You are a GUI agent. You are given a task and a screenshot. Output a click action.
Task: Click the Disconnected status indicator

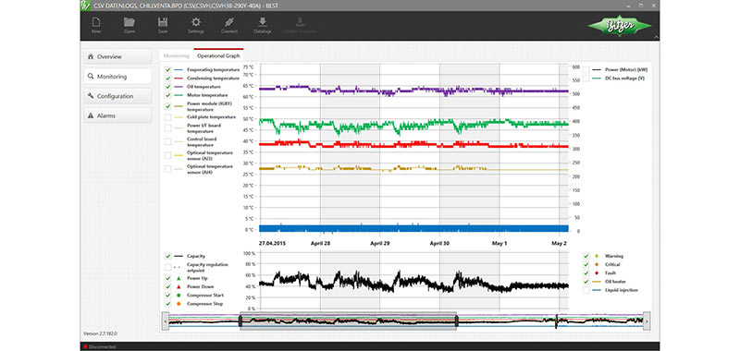pos(100,346)
